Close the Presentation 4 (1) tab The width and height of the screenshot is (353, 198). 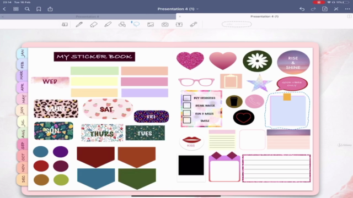point(180,16)
